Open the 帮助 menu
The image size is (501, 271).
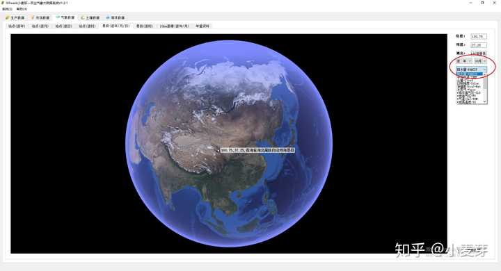(x=22, y=9)
